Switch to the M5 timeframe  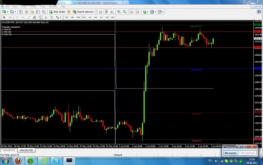pos(72,17)
